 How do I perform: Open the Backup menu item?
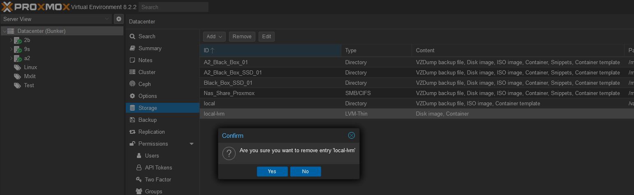tap(162, 120)
